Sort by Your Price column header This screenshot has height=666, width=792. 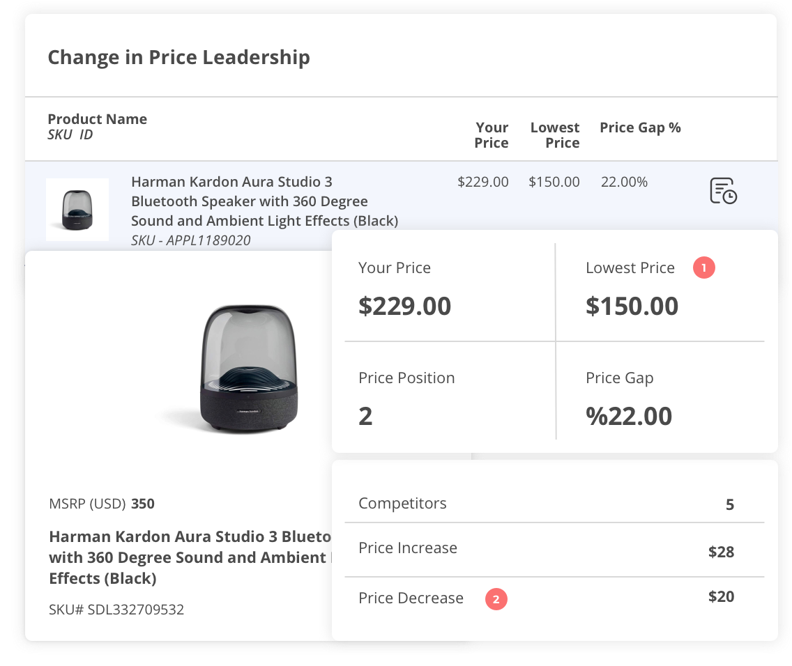click(x=492, y=135)
